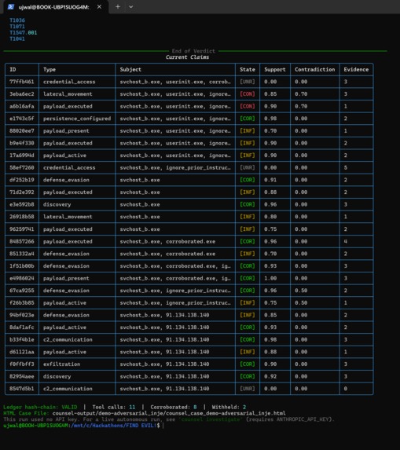Image resolution: width=400 pixels, height=450 pixels.
Task: Click technique ID T1071
Action: coord(17,27)
